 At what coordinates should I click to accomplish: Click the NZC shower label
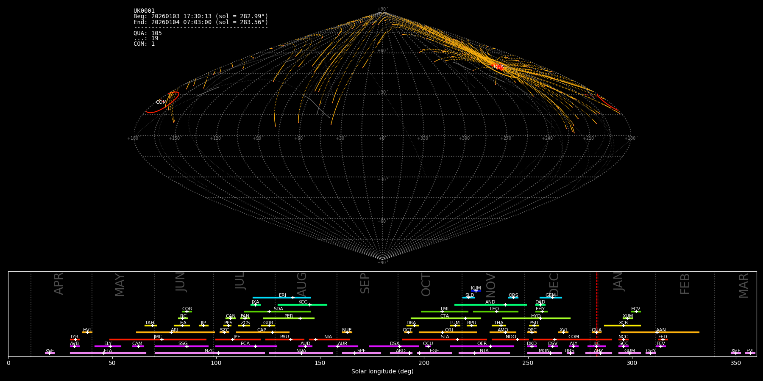209,351
